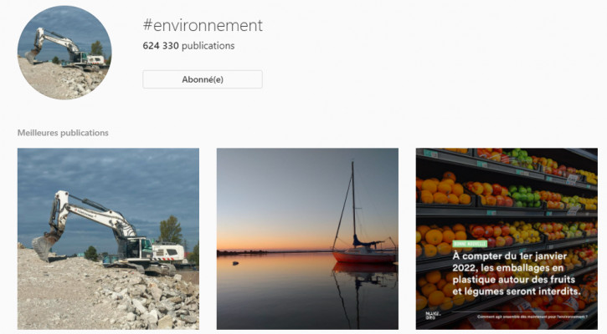Open the sailboat at sunset post
The height and width of the screenshot is (334, 607).
(307, 239)
